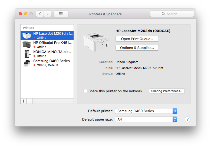Click the remove printer minus button
Viewport: 211px width, 148px height.
(29, 101)
